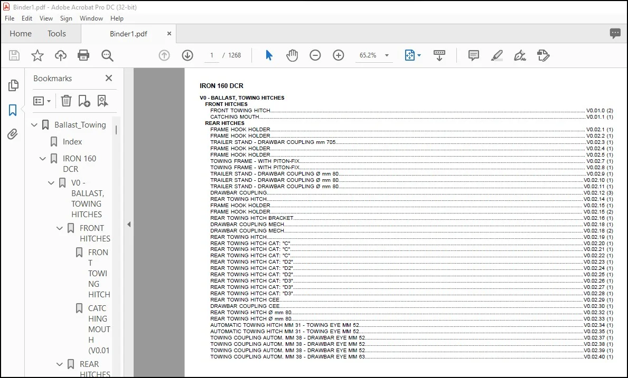Star this file as a favorite

(38, 55)
